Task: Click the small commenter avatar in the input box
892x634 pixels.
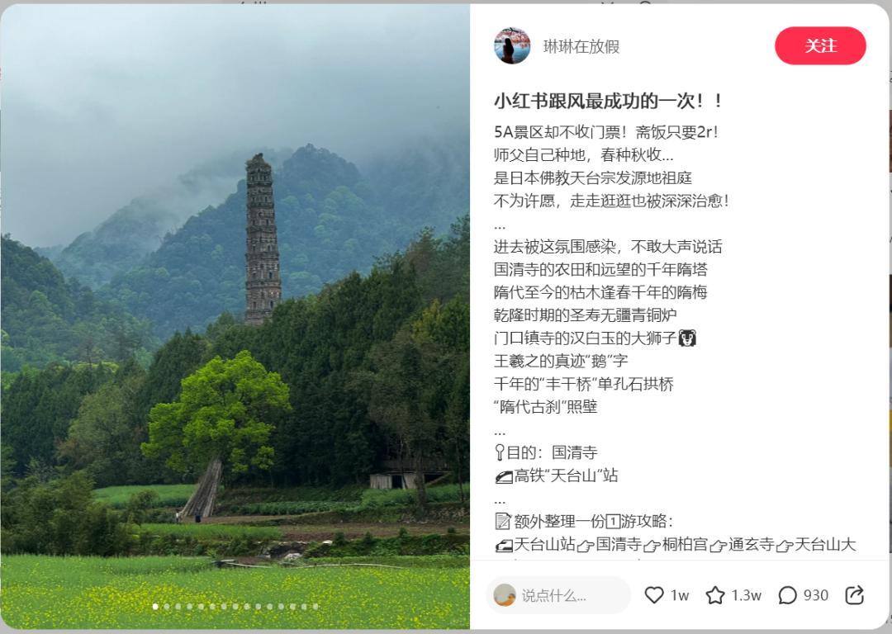Action: point(504,595)
